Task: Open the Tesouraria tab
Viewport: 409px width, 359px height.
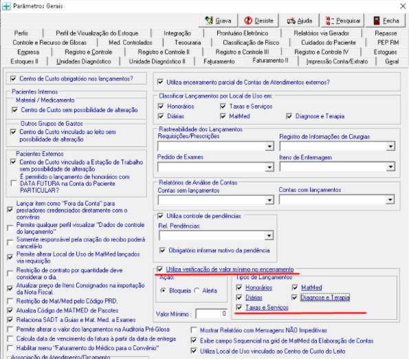Action: click(x=188, y=43)
